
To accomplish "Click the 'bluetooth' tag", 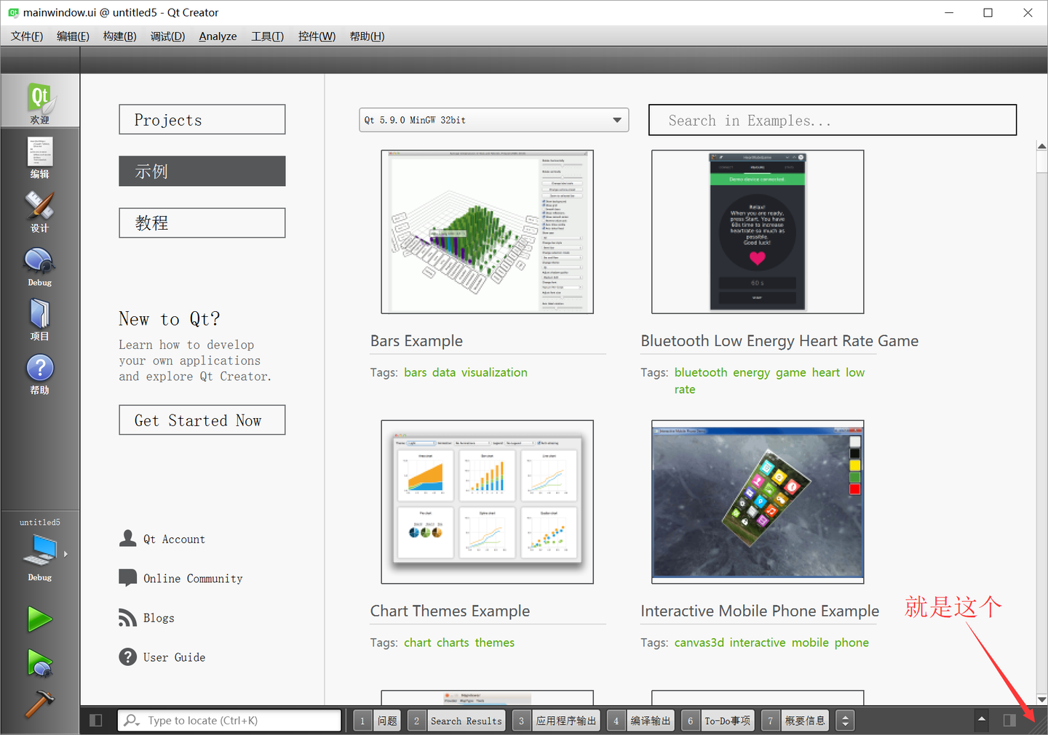I will click(x=701, y=372).
